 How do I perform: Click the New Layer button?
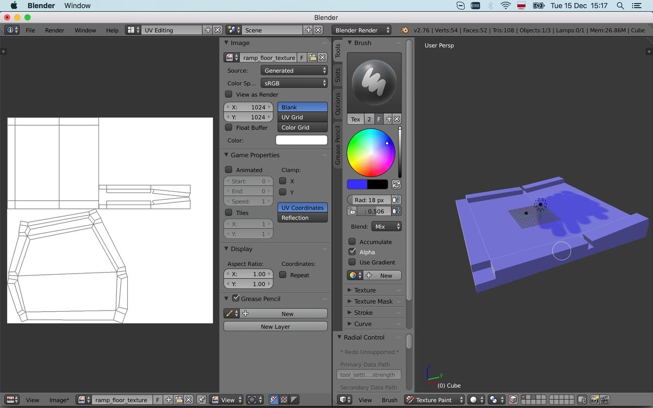[275, 326]
